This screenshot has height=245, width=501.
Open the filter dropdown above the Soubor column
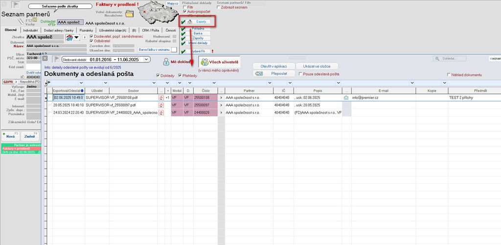coord(154,83)
